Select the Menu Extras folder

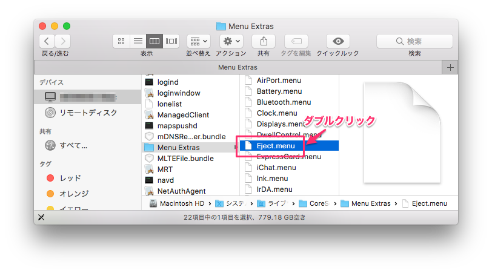(190, 147)
